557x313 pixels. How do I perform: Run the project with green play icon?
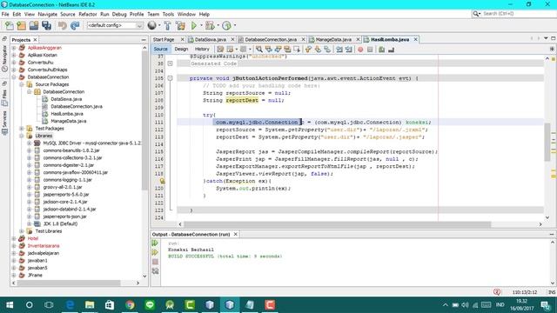tap(194, 25)
